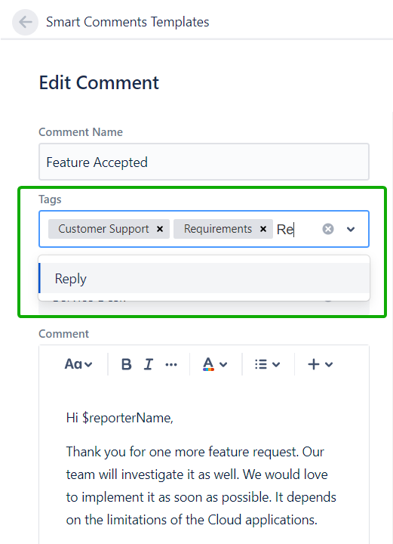Screen dimensions: 393x544
Task: Remove the Requirements tag
Action: coord(263,229)
